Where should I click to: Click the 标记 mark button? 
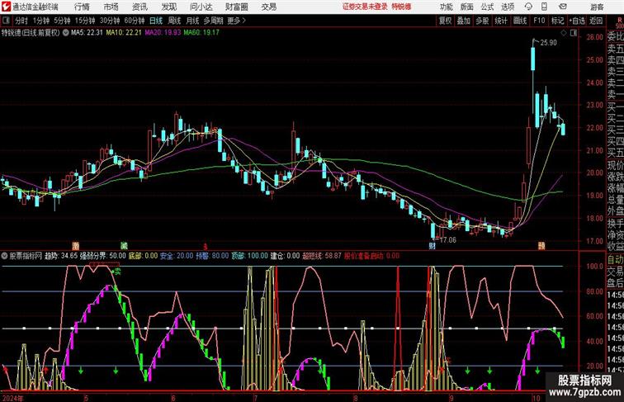[557, 21]
